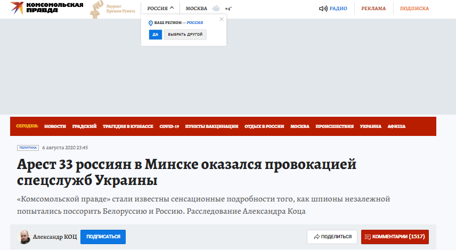Choose another region with ВЫБРАТЬ ДРУГОЙ
Viewport: 456px width, 250px height.
185,34
